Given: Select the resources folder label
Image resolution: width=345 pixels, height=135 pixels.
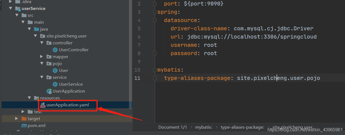Looking at the screenshot, I should click(x=50, y=98).
